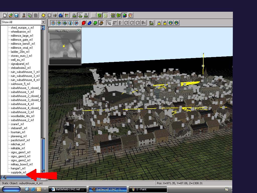Image resolution: width=257 pixels, height=193 pixels.
Task: Click the yellow sun lighting icon
Action: click(x=43, y=15)
